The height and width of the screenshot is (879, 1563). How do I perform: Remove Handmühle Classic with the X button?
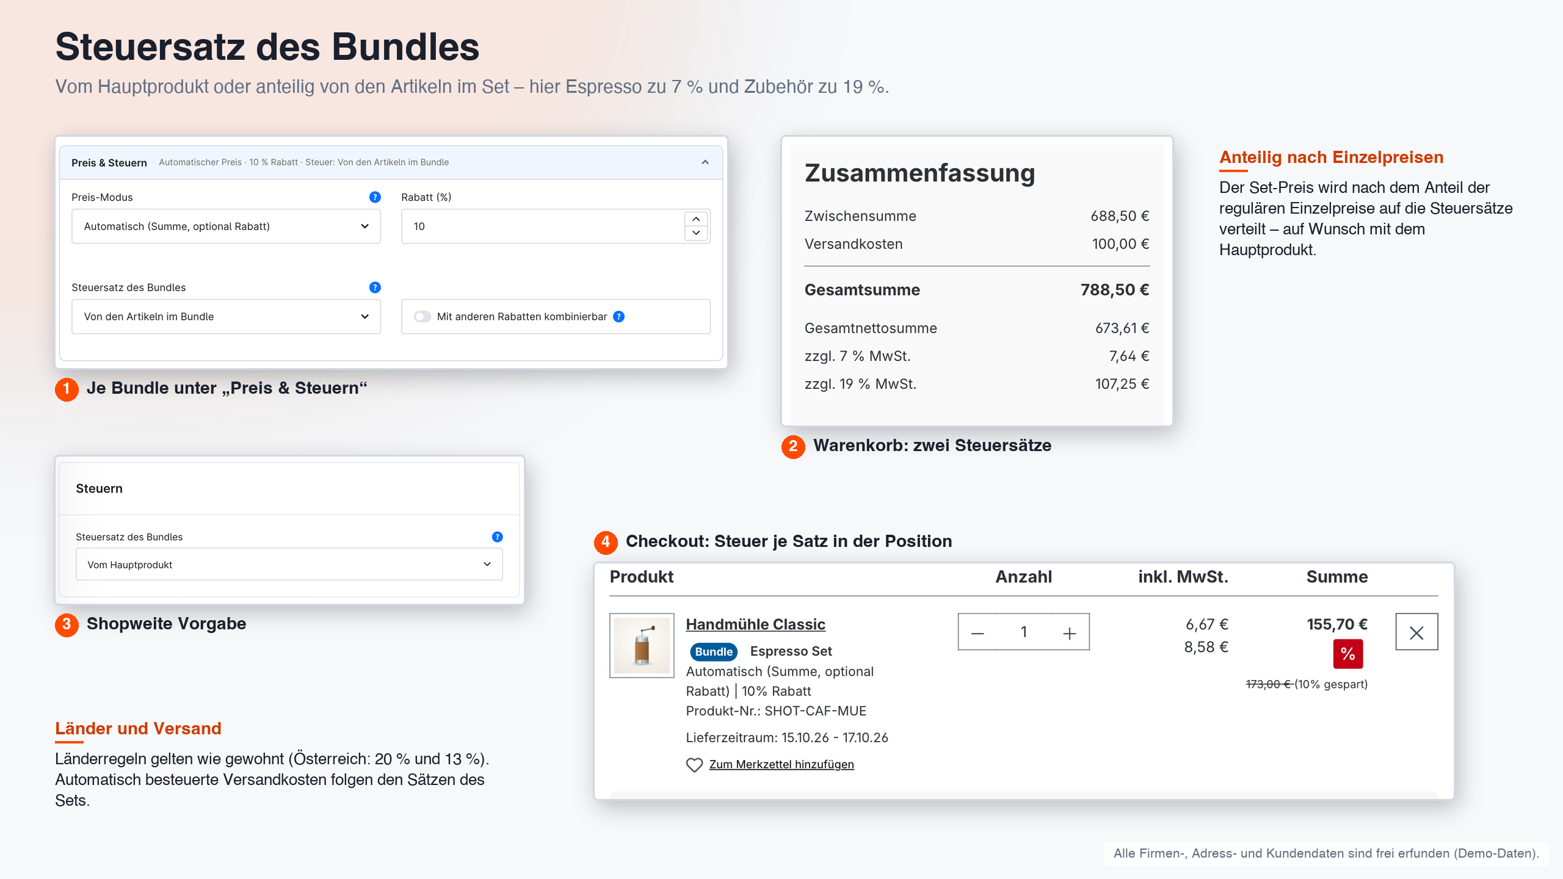pos(1416,632)
